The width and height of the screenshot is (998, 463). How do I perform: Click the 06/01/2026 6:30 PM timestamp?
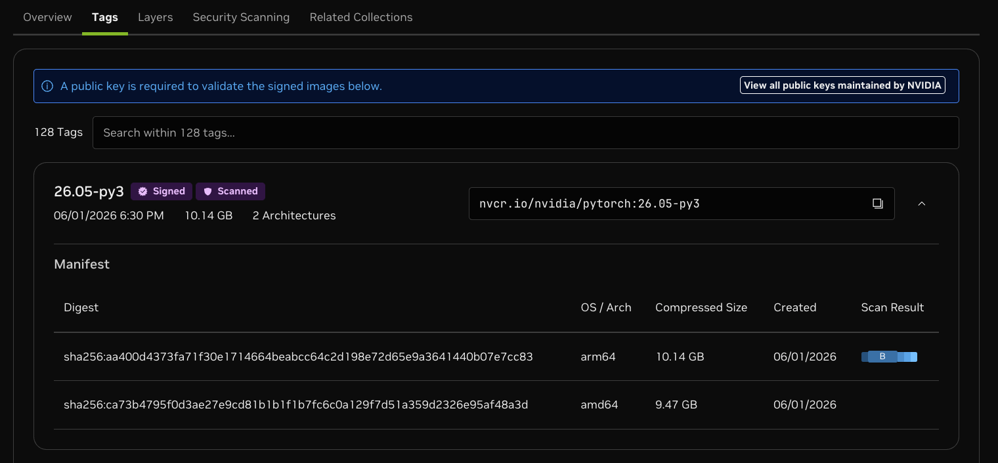[x=109, y=215]
